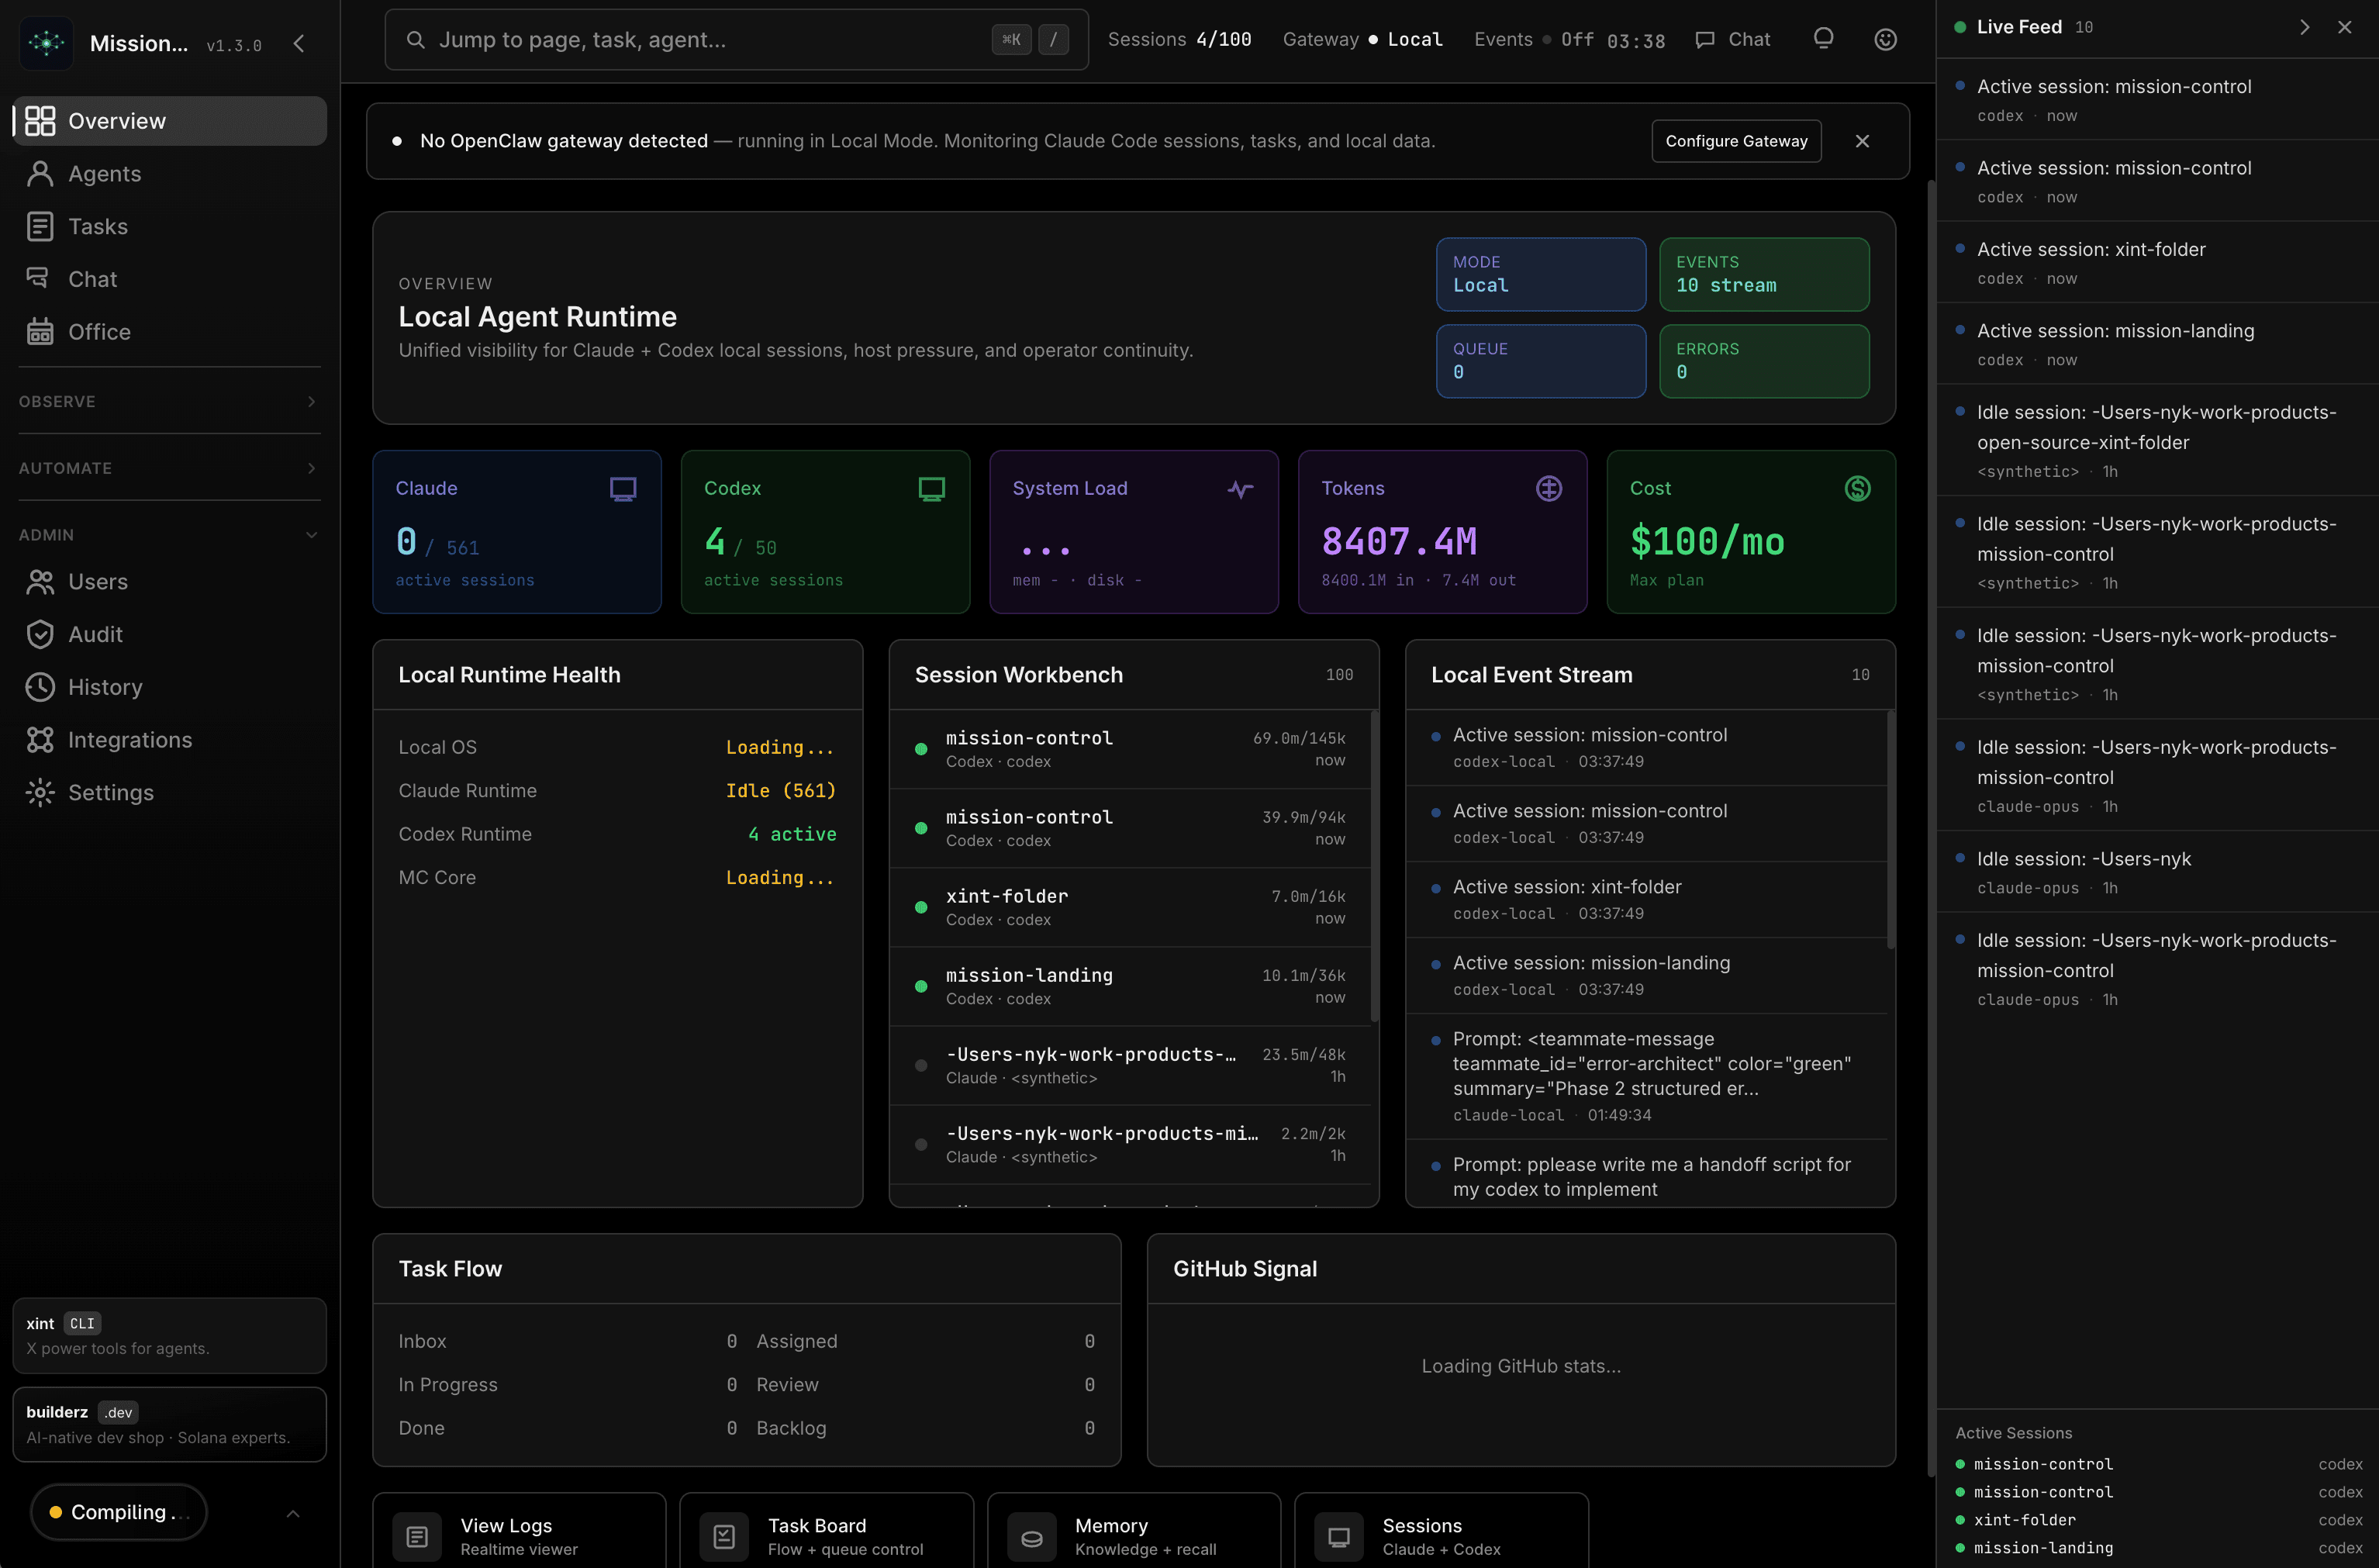Switch to the Overview page
The image size is (2379, 1568).
(x=116, y=120)
